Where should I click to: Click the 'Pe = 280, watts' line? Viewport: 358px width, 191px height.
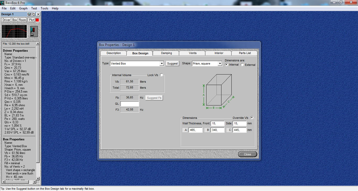[14, 119]
